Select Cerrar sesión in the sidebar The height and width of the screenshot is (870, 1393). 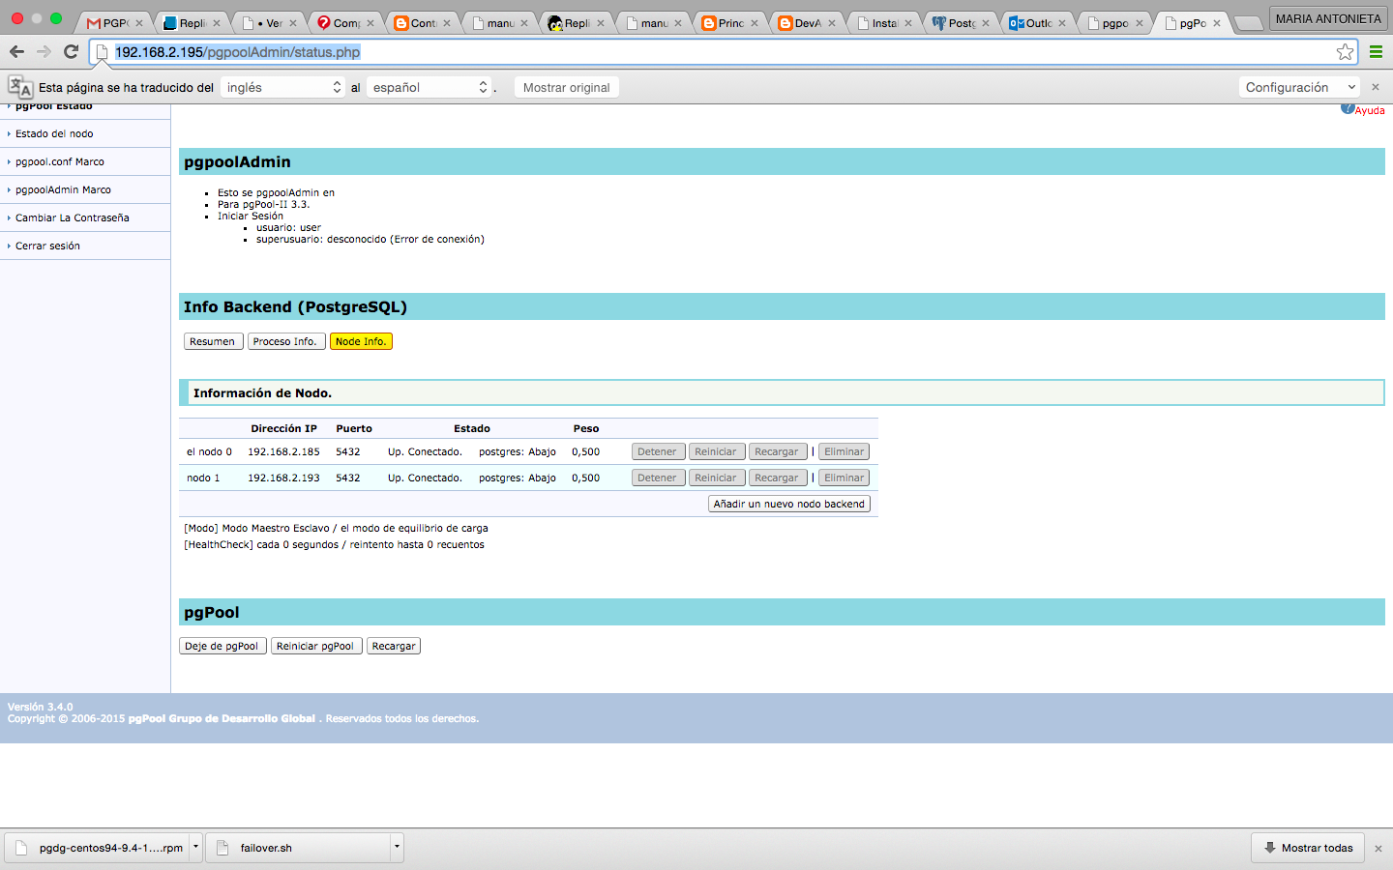click(47, 246)
